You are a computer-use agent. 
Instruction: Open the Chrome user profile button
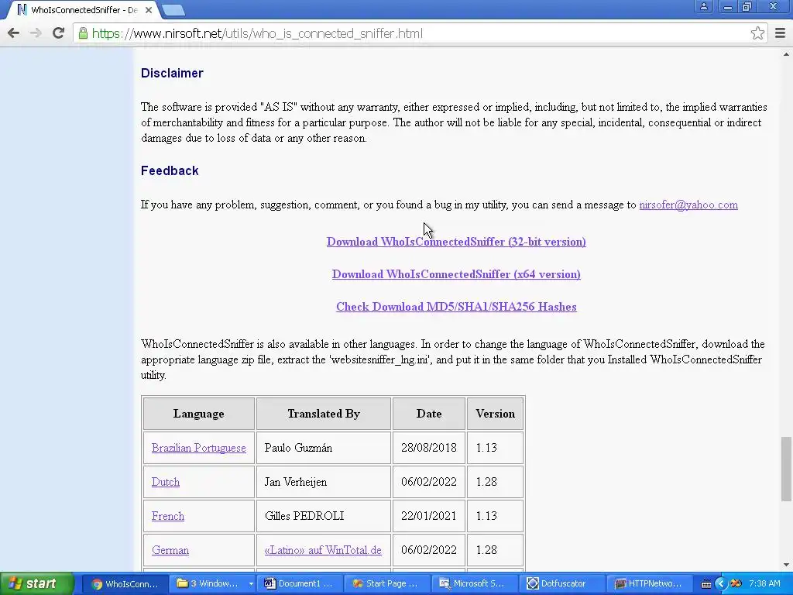pyautogui.click(x=703, y=6)
